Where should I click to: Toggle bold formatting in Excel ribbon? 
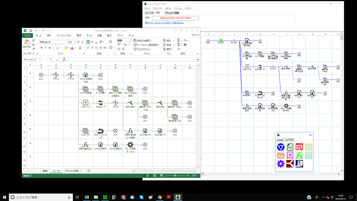[41, 48]
